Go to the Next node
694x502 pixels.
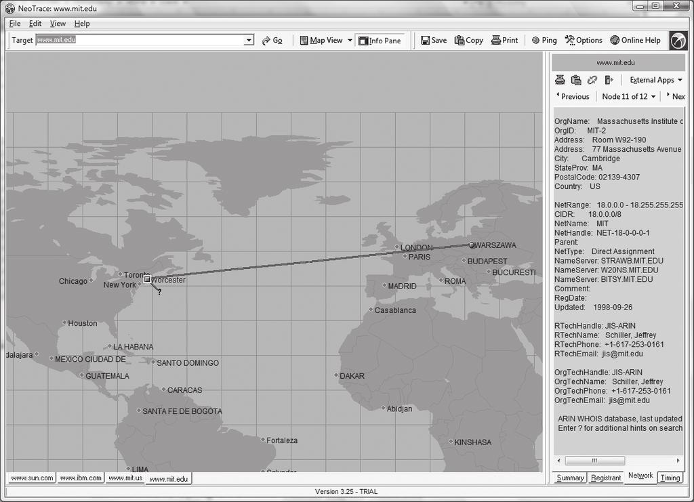tap(676, 96)
